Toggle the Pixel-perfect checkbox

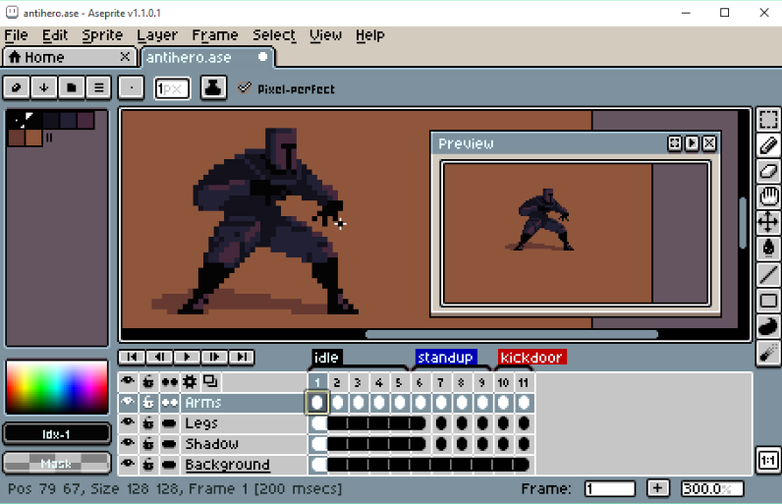tap(244, 88)
